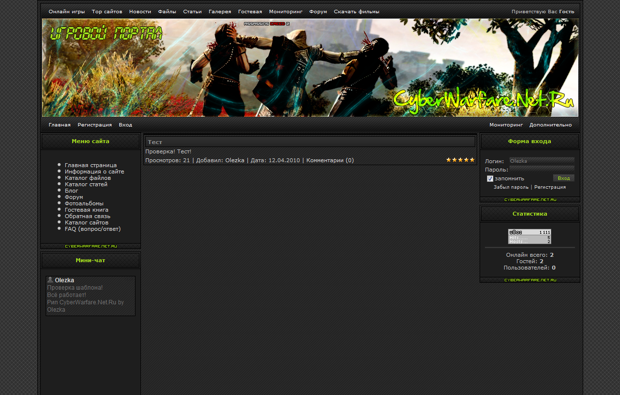Image resolution: width=620 pixels, height=395 pixels.
Task: Click the first star of the post rating
Action: (449, 160)
